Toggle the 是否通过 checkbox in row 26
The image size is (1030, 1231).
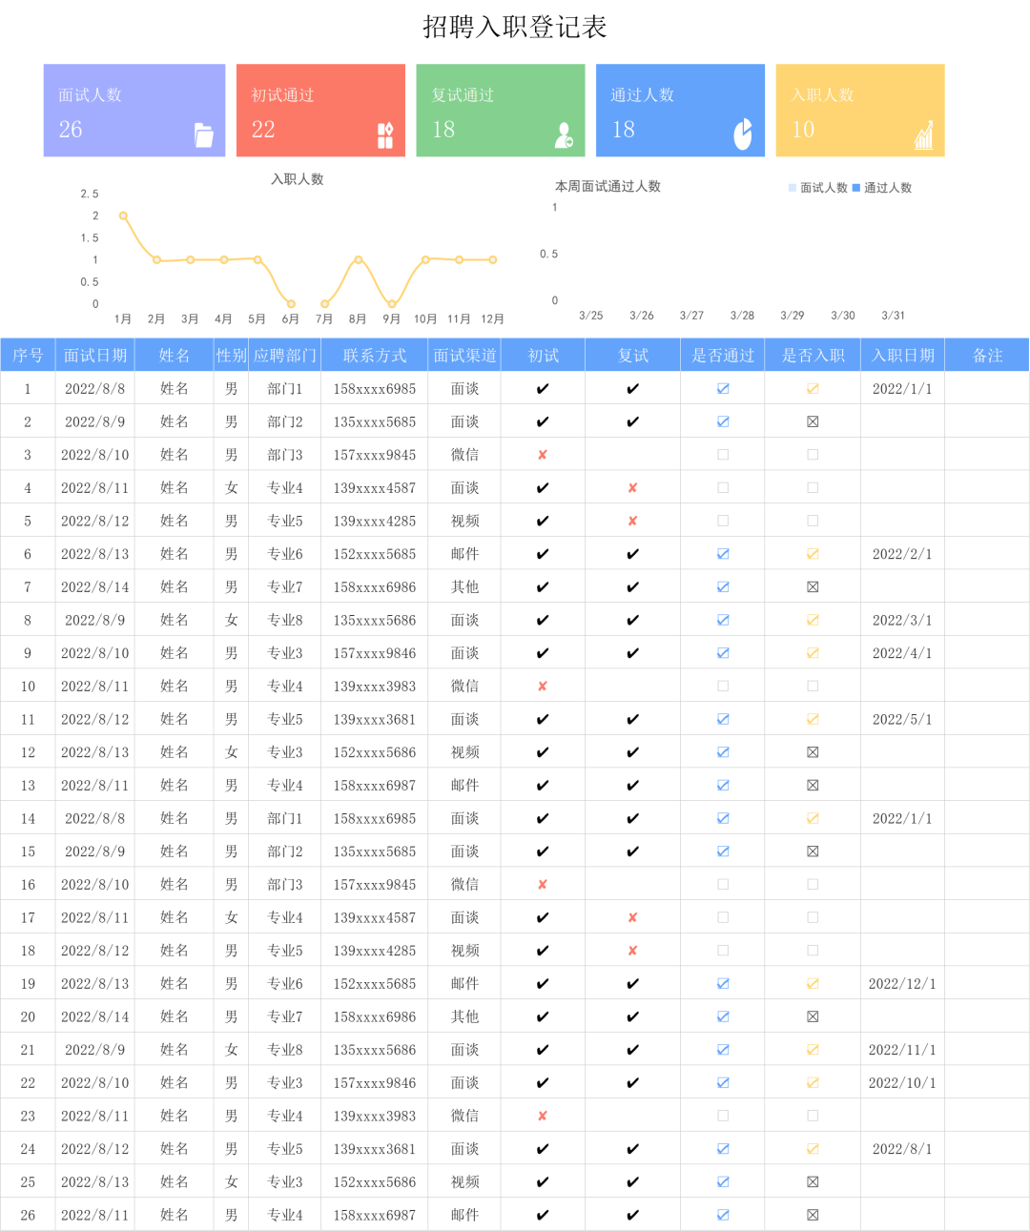tap(723, 1215)
